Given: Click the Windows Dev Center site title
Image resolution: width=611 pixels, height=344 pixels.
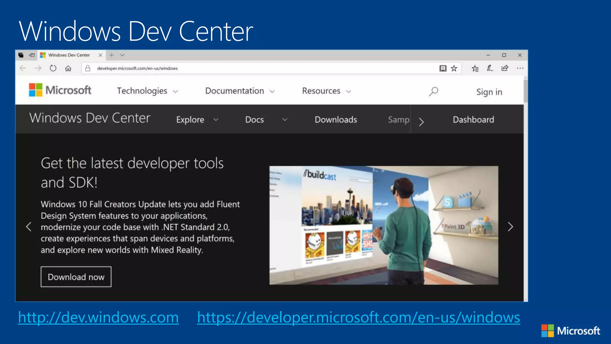Looking at the screenshot, I should 90,118.
